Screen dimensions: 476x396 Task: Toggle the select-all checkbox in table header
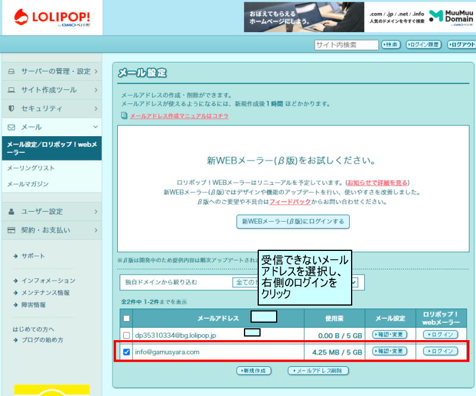126,318
